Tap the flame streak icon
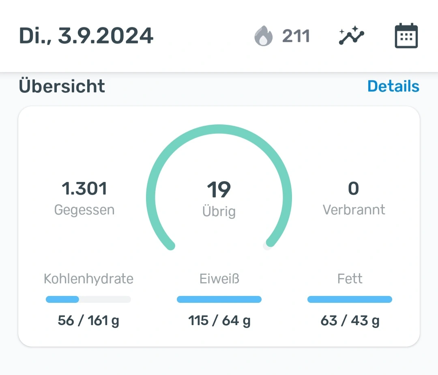 [x=264, y=36]
